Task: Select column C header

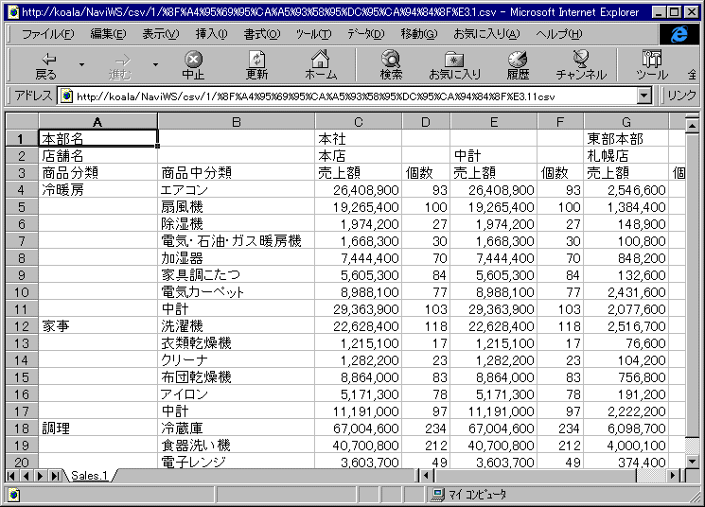Action: click(359, 122)
